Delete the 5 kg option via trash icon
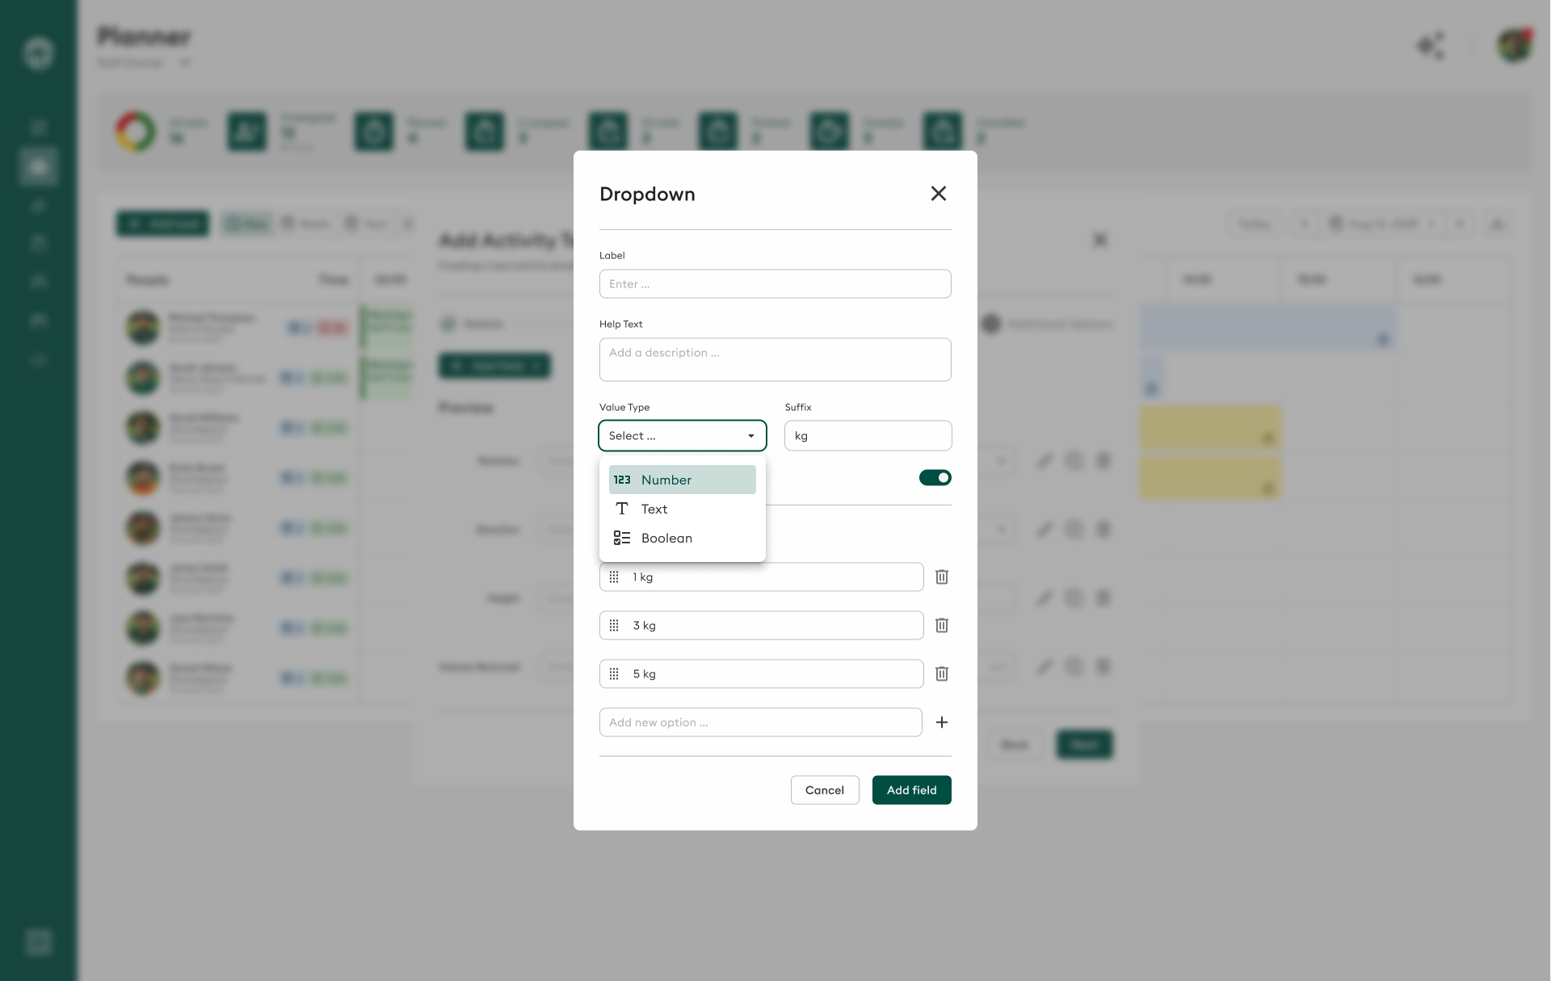The width and height of the screenshot is (1551, 981). (x=941, y=673)
